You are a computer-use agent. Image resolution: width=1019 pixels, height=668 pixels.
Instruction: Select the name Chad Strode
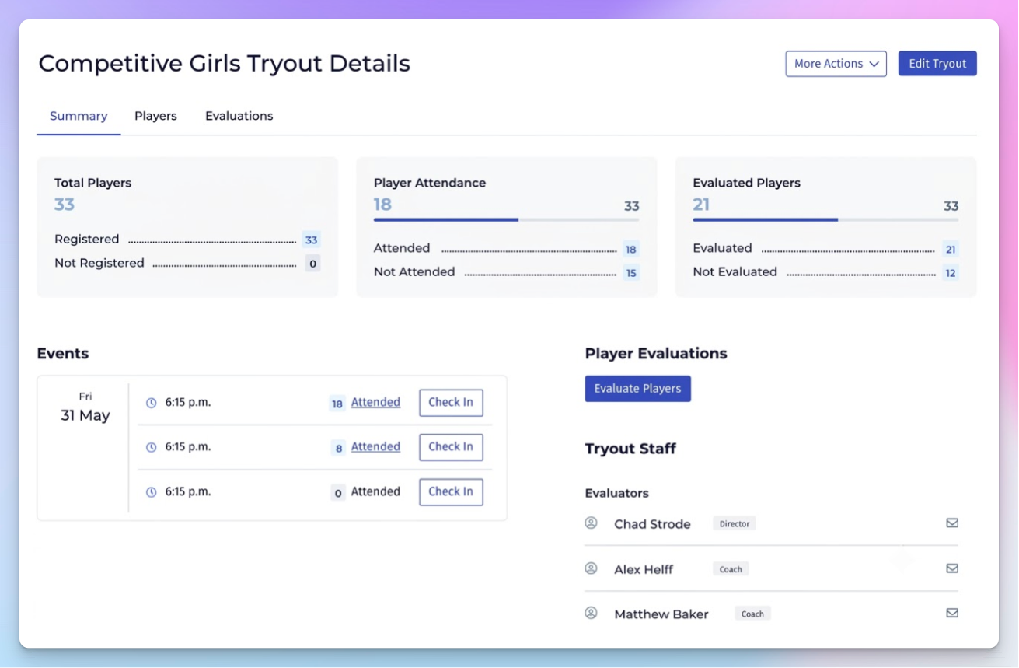652,524
